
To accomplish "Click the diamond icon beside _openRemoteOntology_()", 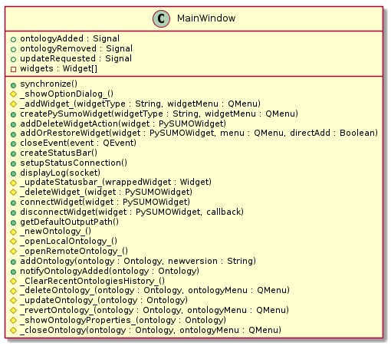I will pyautogui.click(x=13, y=252).
